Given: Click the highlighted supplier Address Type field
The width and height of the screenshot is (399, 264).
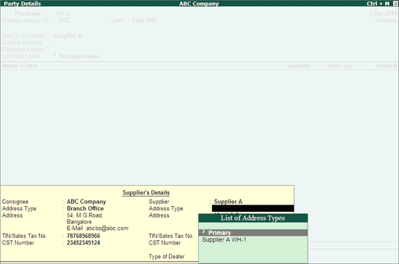Looking at the screenshot, I should click(253, 209).
